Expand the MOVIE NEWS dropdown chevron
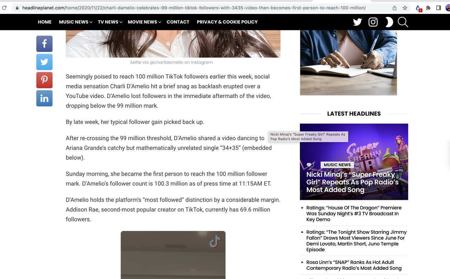 click(x=160, y=22)
